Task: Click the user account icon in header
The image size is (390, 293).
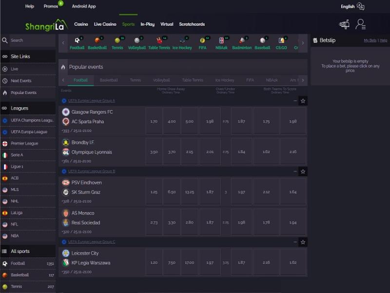Action: [360, 24]
